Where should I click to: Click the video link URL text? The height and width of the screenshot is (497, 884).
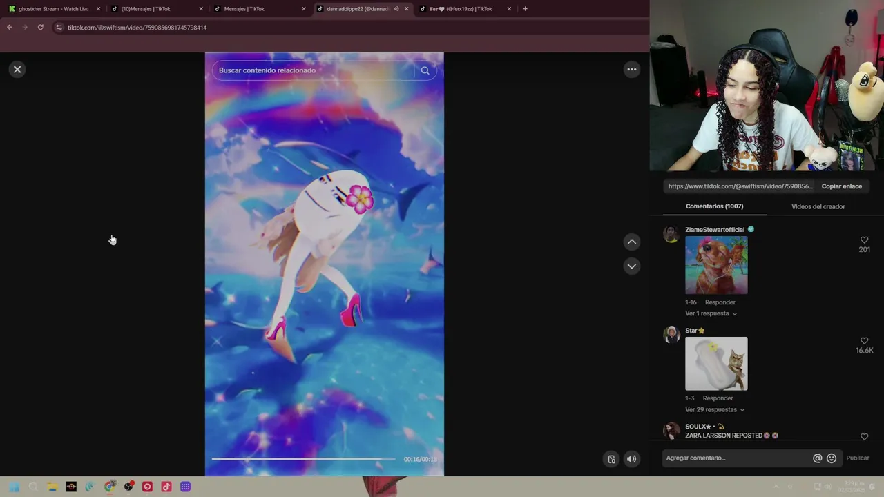click(x=740, y=186)
